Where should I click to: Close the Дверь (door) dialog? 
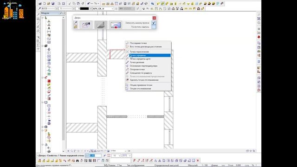click(x=154, y=18)
